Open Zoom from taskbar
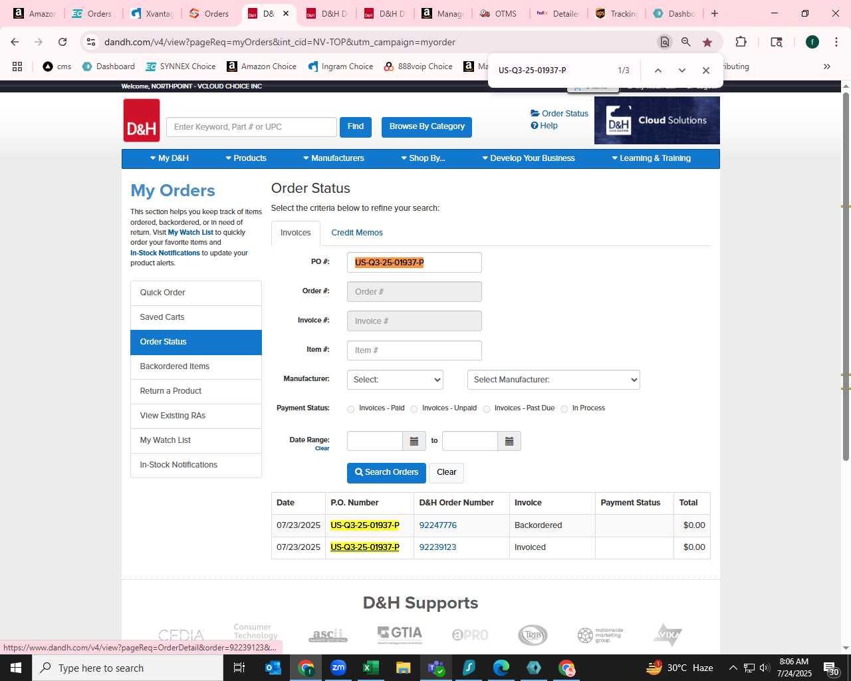This screenshot has height=681, width=851. [338, 668]
